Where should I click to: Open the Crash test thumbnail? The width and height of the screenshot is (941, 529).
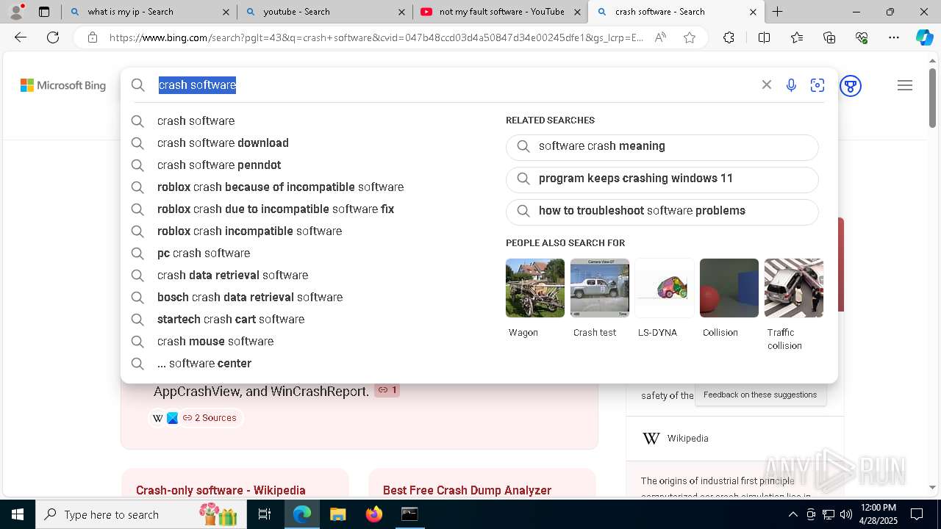[600, 288]
